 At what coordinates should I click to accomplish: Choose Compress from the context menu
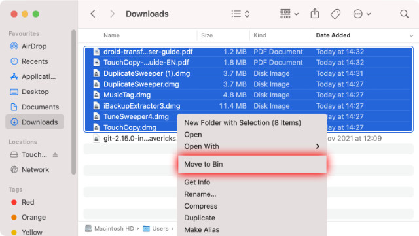click(x=201, y=206)
